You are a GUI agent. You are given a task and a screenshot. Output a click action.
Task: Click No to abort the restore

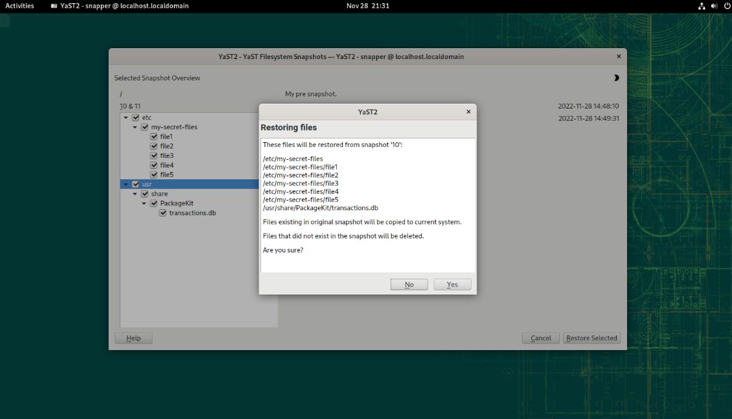point(409,284)
